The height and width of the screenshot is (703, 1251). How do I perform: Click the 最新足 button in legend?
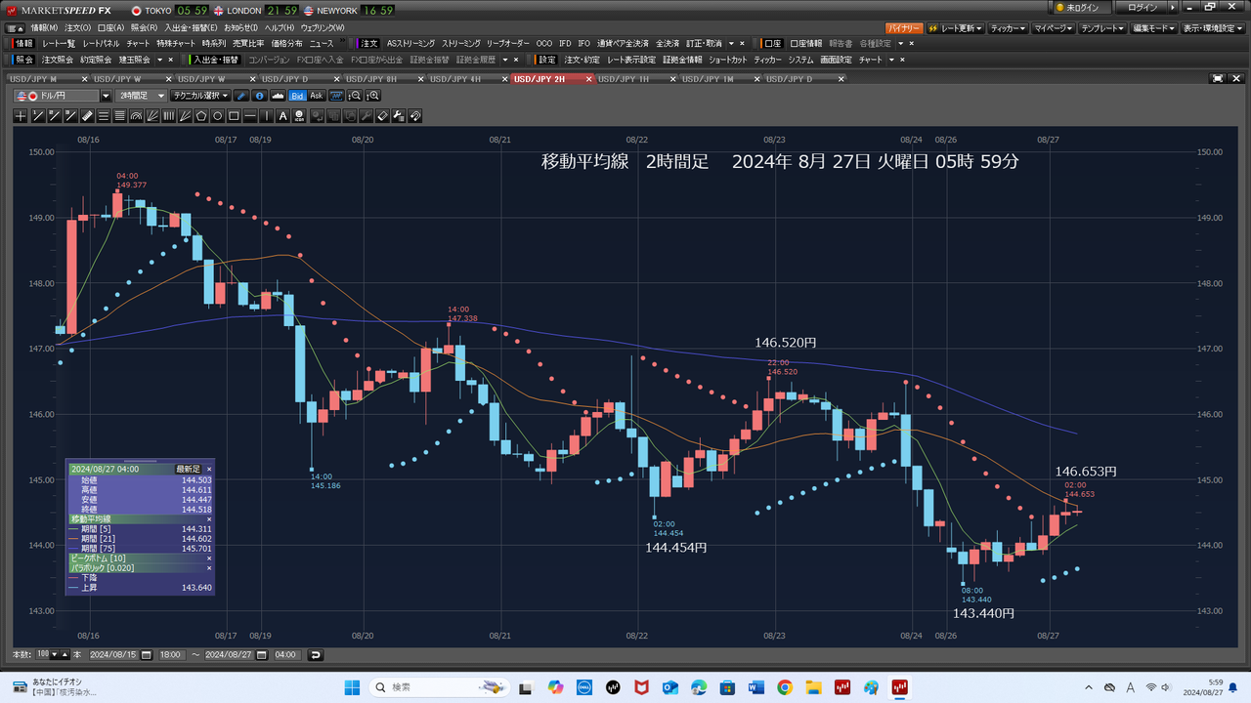(187, 470)
